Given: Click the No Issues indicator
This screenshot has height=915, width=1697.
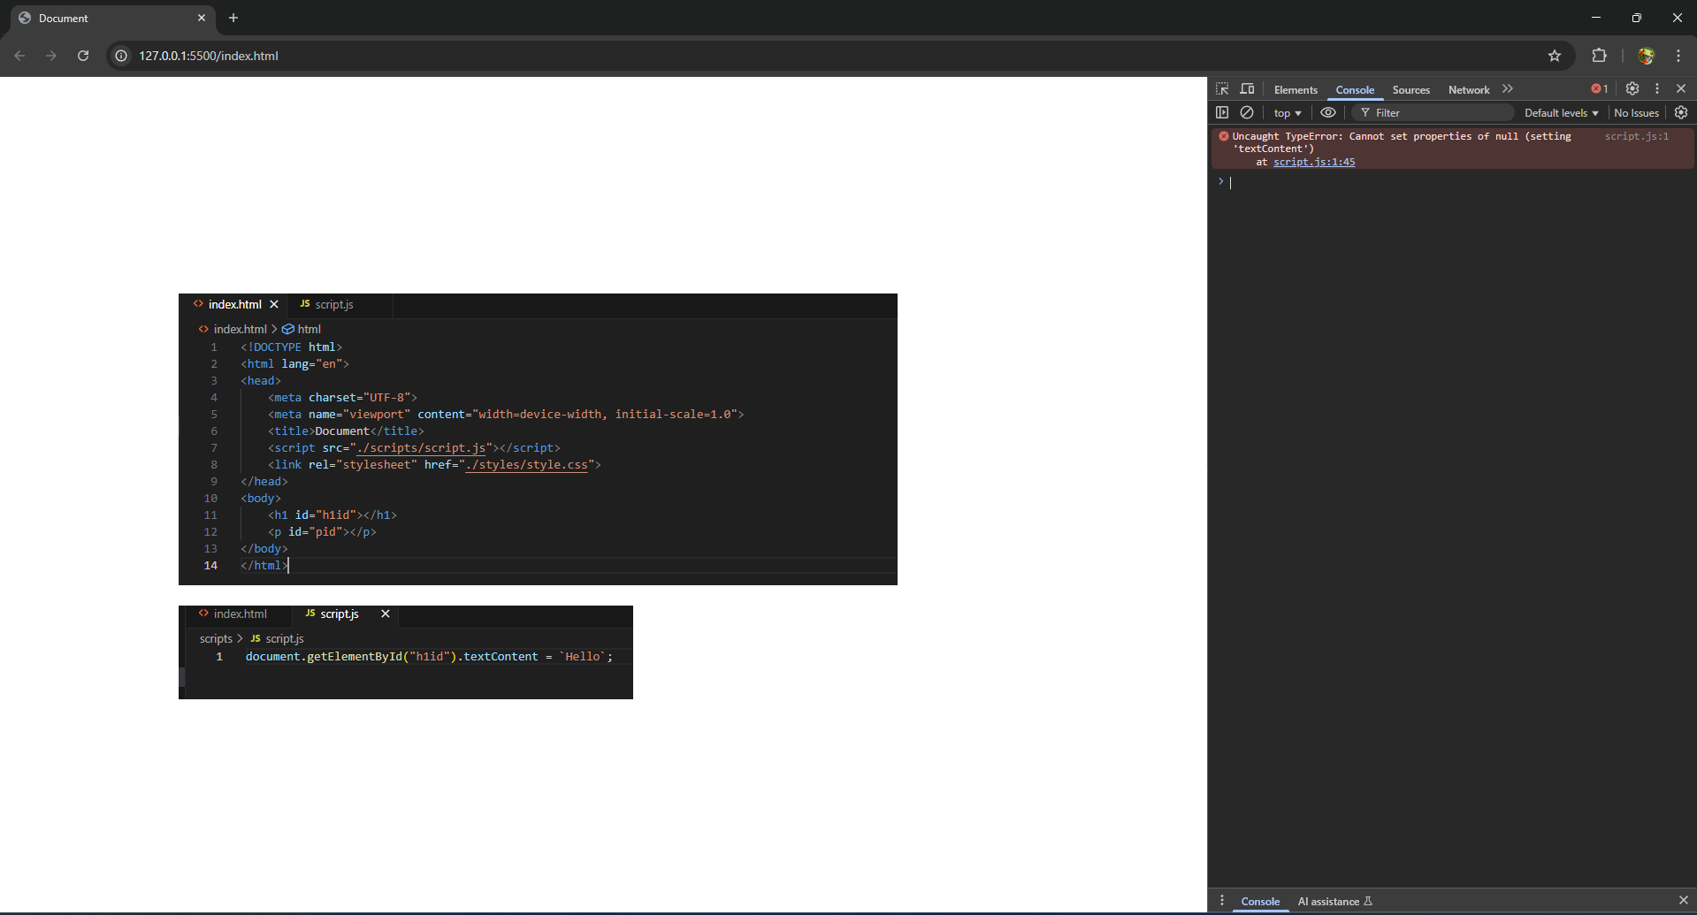Looking at the screenshot, I should click(x=1636, y=113).
